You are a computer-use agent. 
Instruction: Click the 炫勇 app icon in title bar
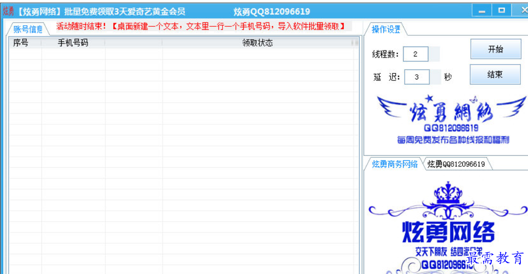tap(8, 11)
